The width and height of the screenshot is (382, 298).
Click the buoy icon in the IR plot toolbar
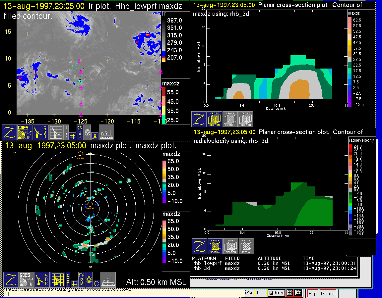(x=95, y=136)
